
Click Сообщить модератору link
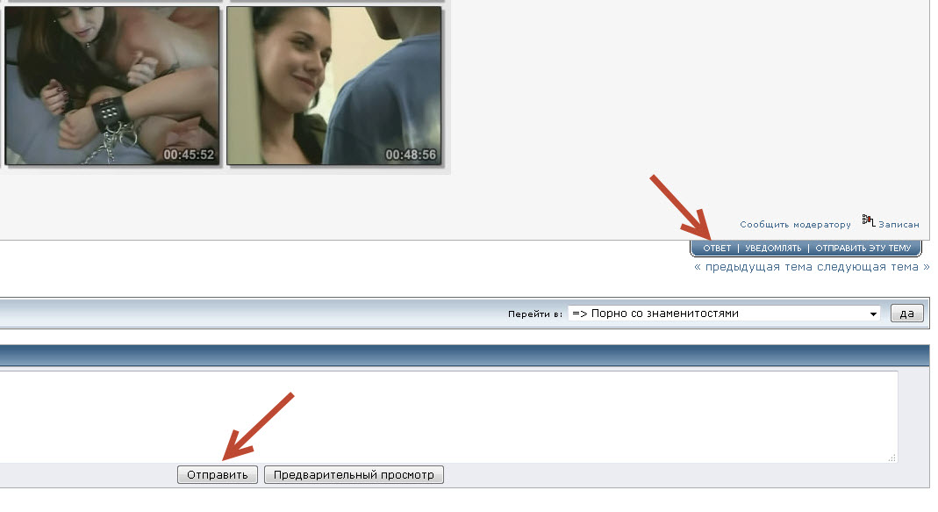point(795,225)
